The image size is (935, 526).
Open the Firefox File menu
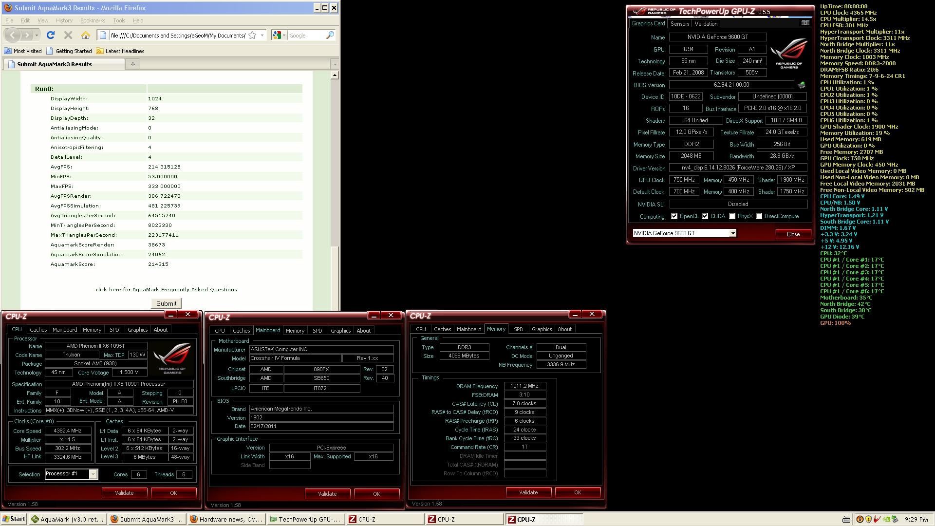9,20
